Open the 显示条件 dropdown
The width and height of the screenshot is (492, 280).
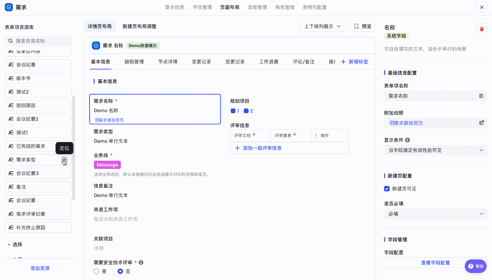click(436, 150)
